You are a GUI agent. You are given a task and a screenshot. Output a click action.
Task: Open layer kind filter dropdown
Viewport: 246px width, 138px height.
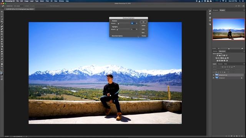click(x=216, y=67)
